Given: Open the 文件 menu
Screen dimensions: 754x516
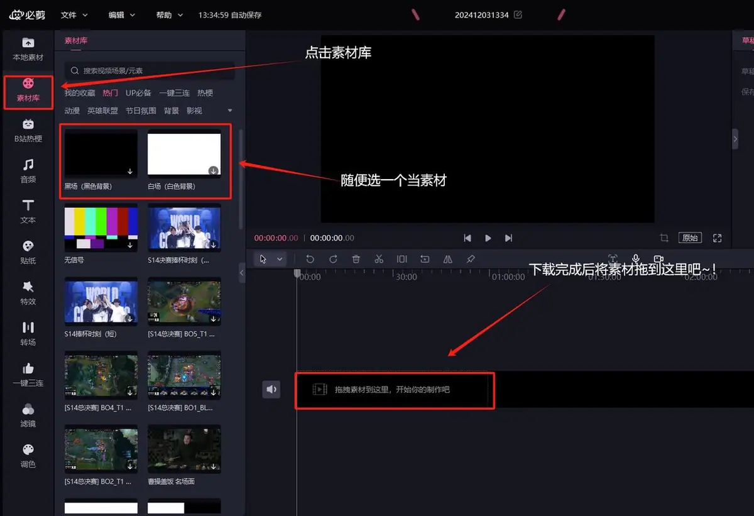Looking at the screenshot, I should pyautogui.click(x=74, y=14).
